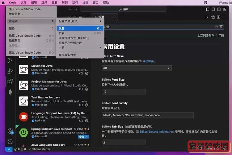Screen dimensions: 232x155
Task: Click remote icon beside Language Support for Java gear
Action: pyautogui.click(x=81, y=121)
